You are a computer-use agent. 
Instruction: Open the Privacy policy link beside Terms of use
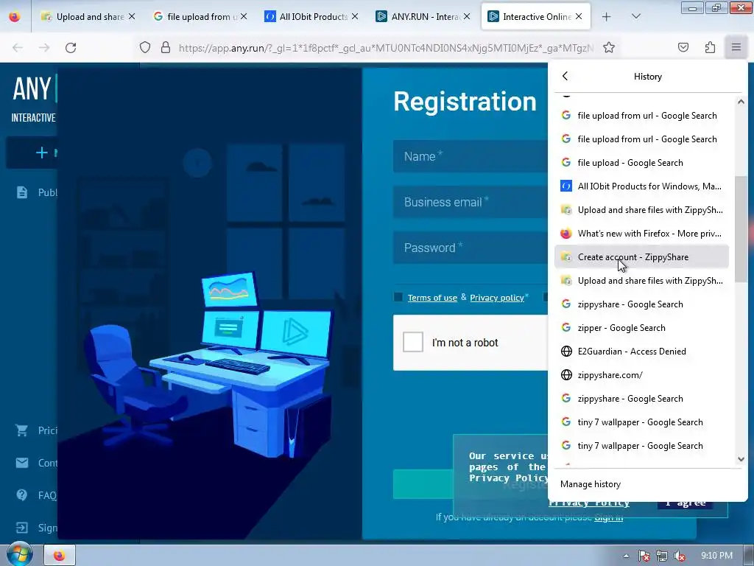coord(497,298)
